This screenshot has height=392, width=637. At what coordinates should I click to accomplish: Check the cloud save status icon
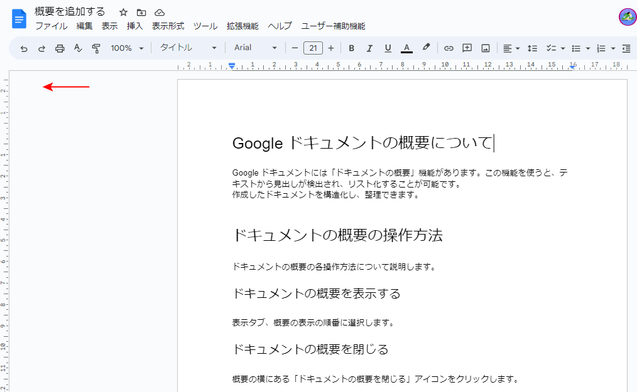pyautogui.click(x=160, y=12)
